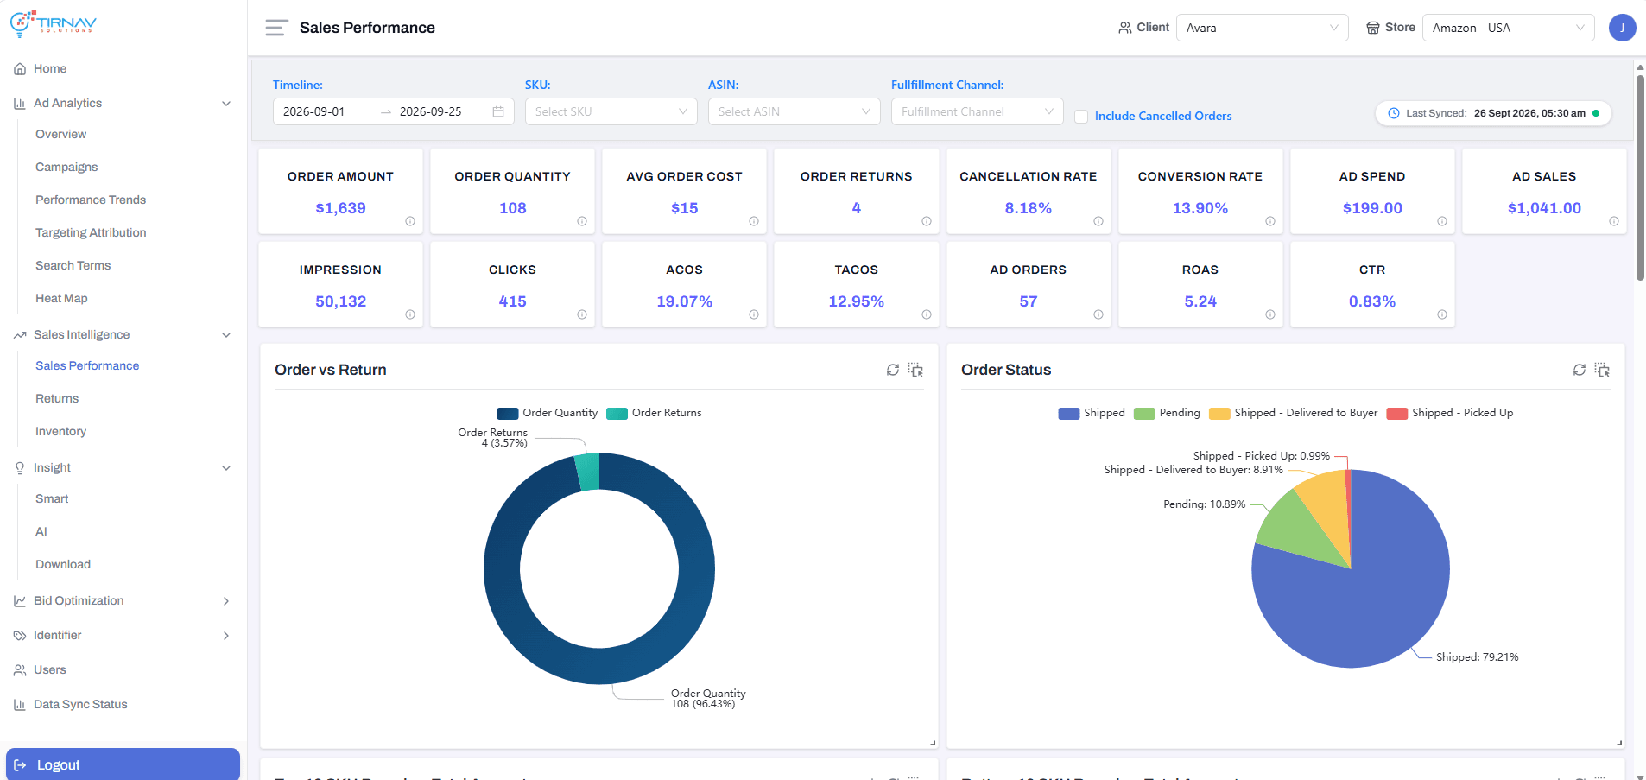The height and width of the screenshot is (780, 1646).
Task: Refresh the Order Status chart
Action: pos(1580,370)
